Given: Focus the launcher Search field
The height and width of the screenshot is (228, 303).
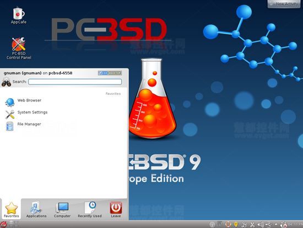Looking at the screenshot, I should coord(75,82).
